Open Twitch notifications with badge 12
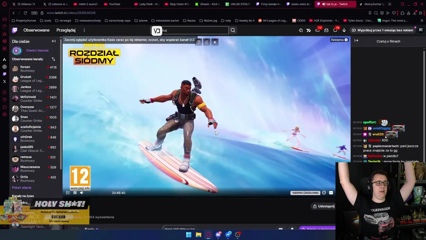426x240 pixels. 318,30
